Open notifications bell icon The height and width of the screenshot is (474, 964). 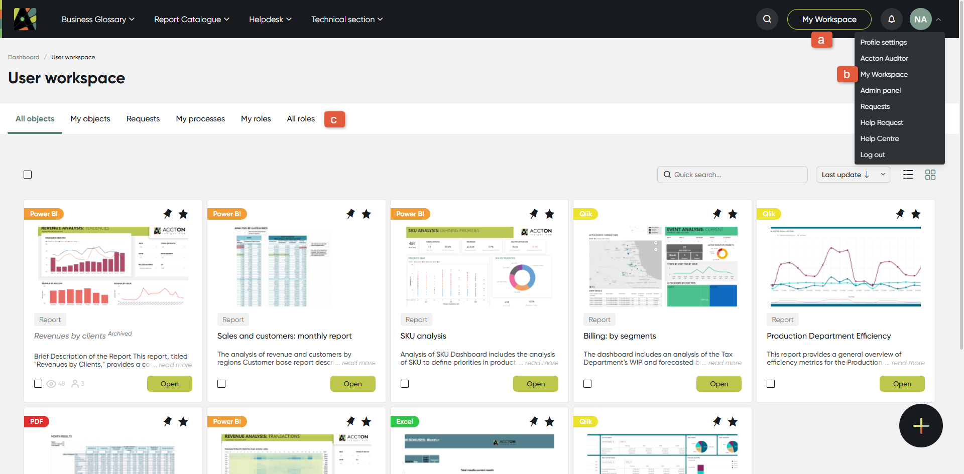[892, 19]
